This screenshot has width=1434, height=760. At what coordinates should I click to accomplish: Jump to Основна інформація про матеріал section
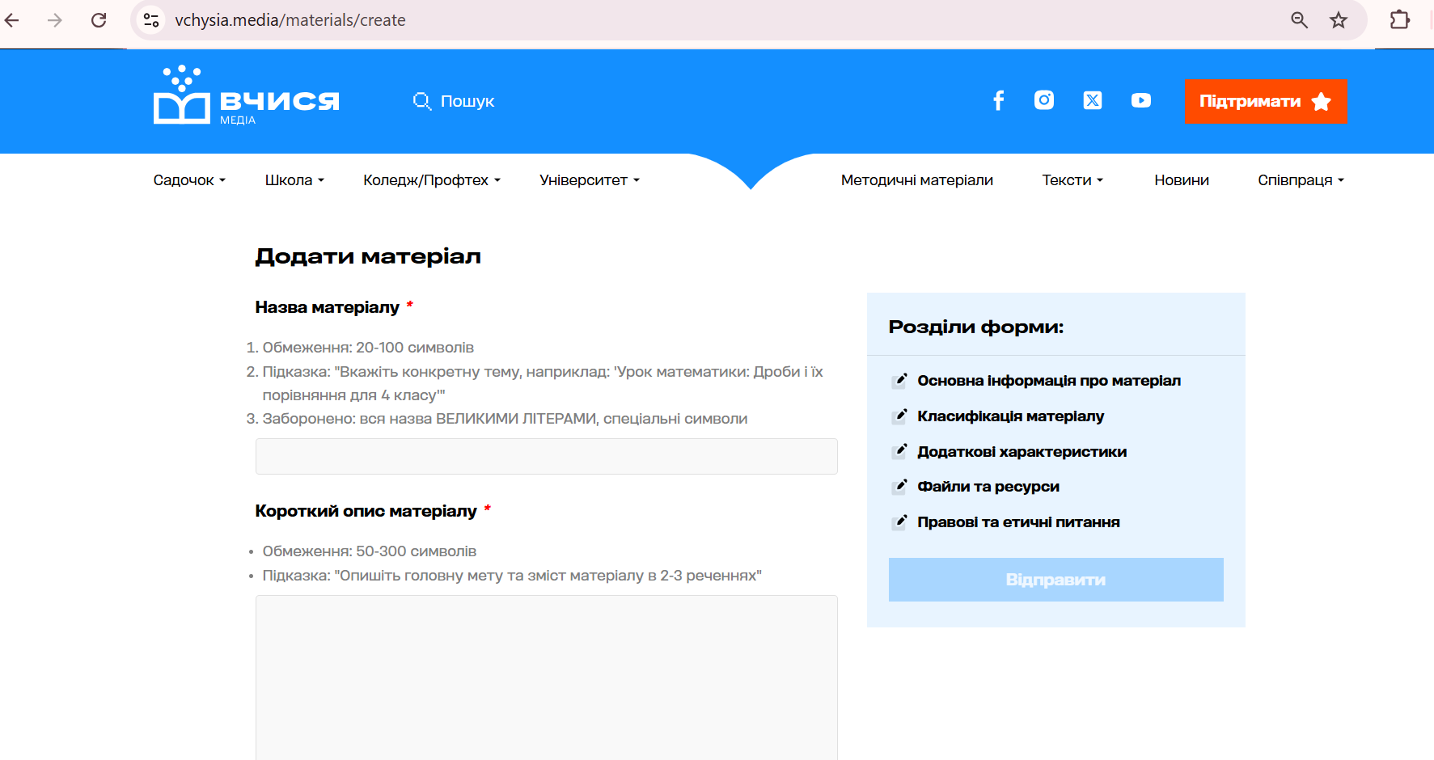pos(1049,381)
